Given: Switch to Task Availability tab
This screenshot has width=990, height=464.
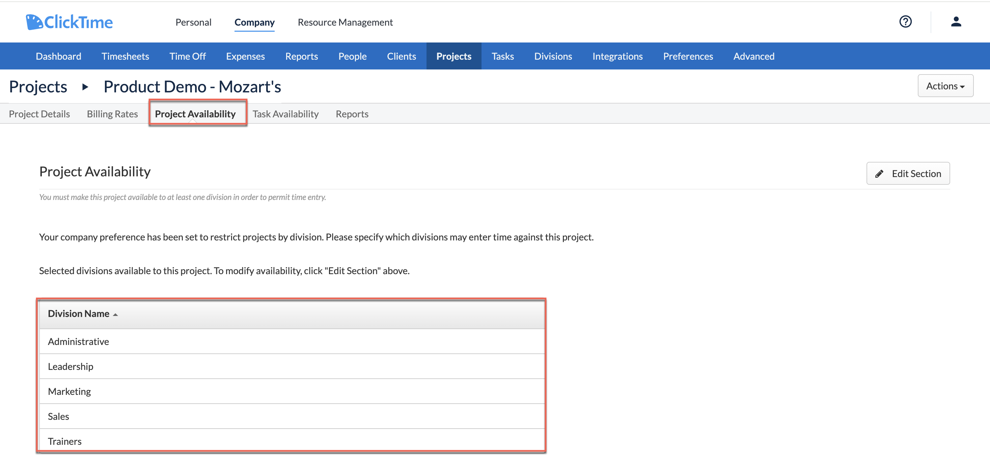Looking at the screenshot, I should tap(285, 114).
